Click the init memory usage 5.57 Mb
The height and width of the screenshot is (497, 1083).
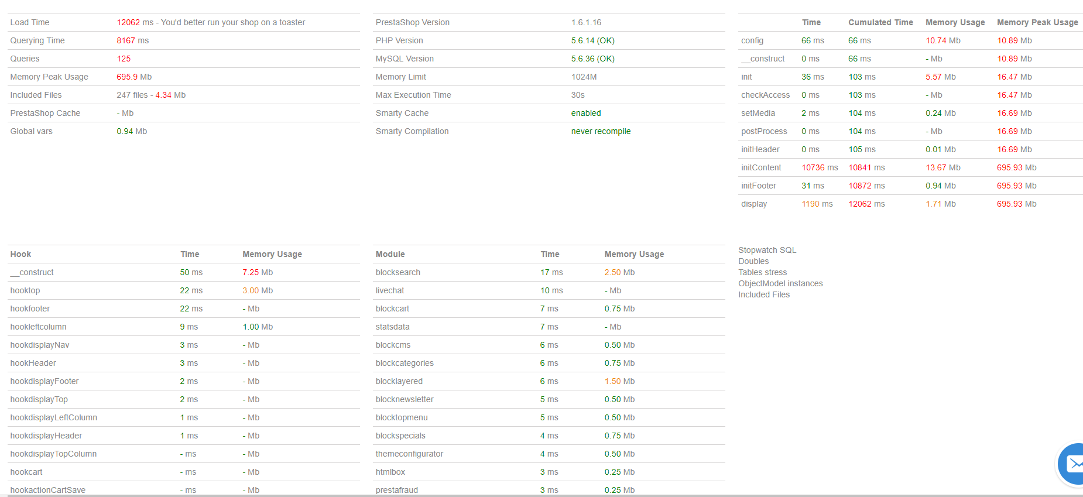(x=941, y=77)
